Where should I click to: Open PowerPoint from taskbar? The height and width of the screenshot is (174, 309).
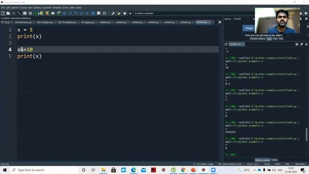[x=193, y=170]
